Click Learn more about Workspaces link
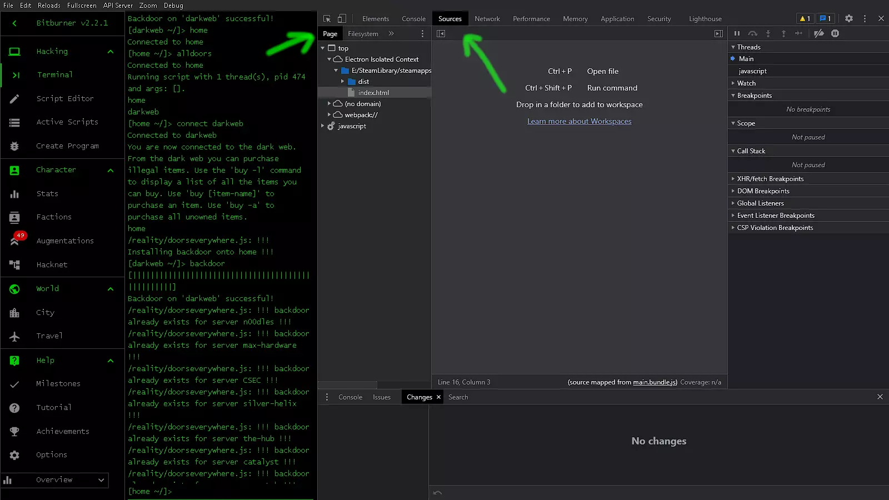 pyautogui.click(x=579, y=122)
